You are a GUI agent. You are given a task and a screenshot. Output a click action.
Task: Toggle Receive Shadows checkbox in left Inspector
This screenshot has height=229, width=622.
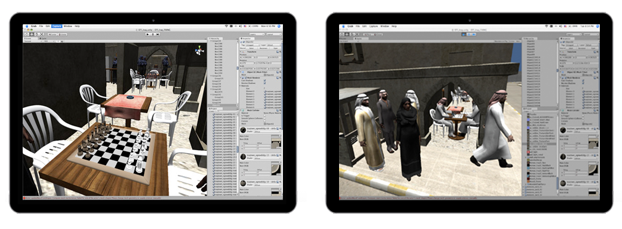[264, 84]
